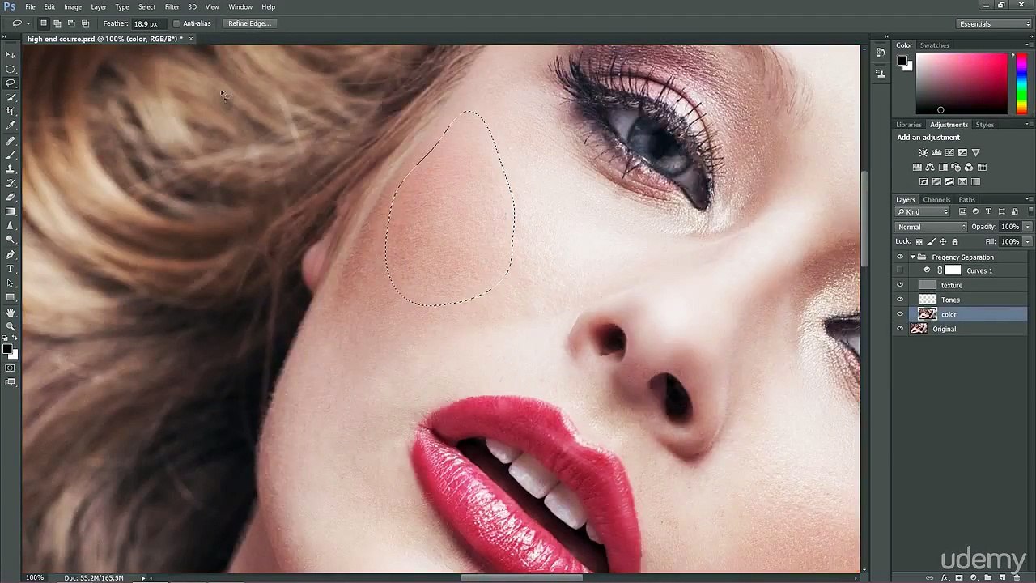Click in the color picker field

click(962, 83)
